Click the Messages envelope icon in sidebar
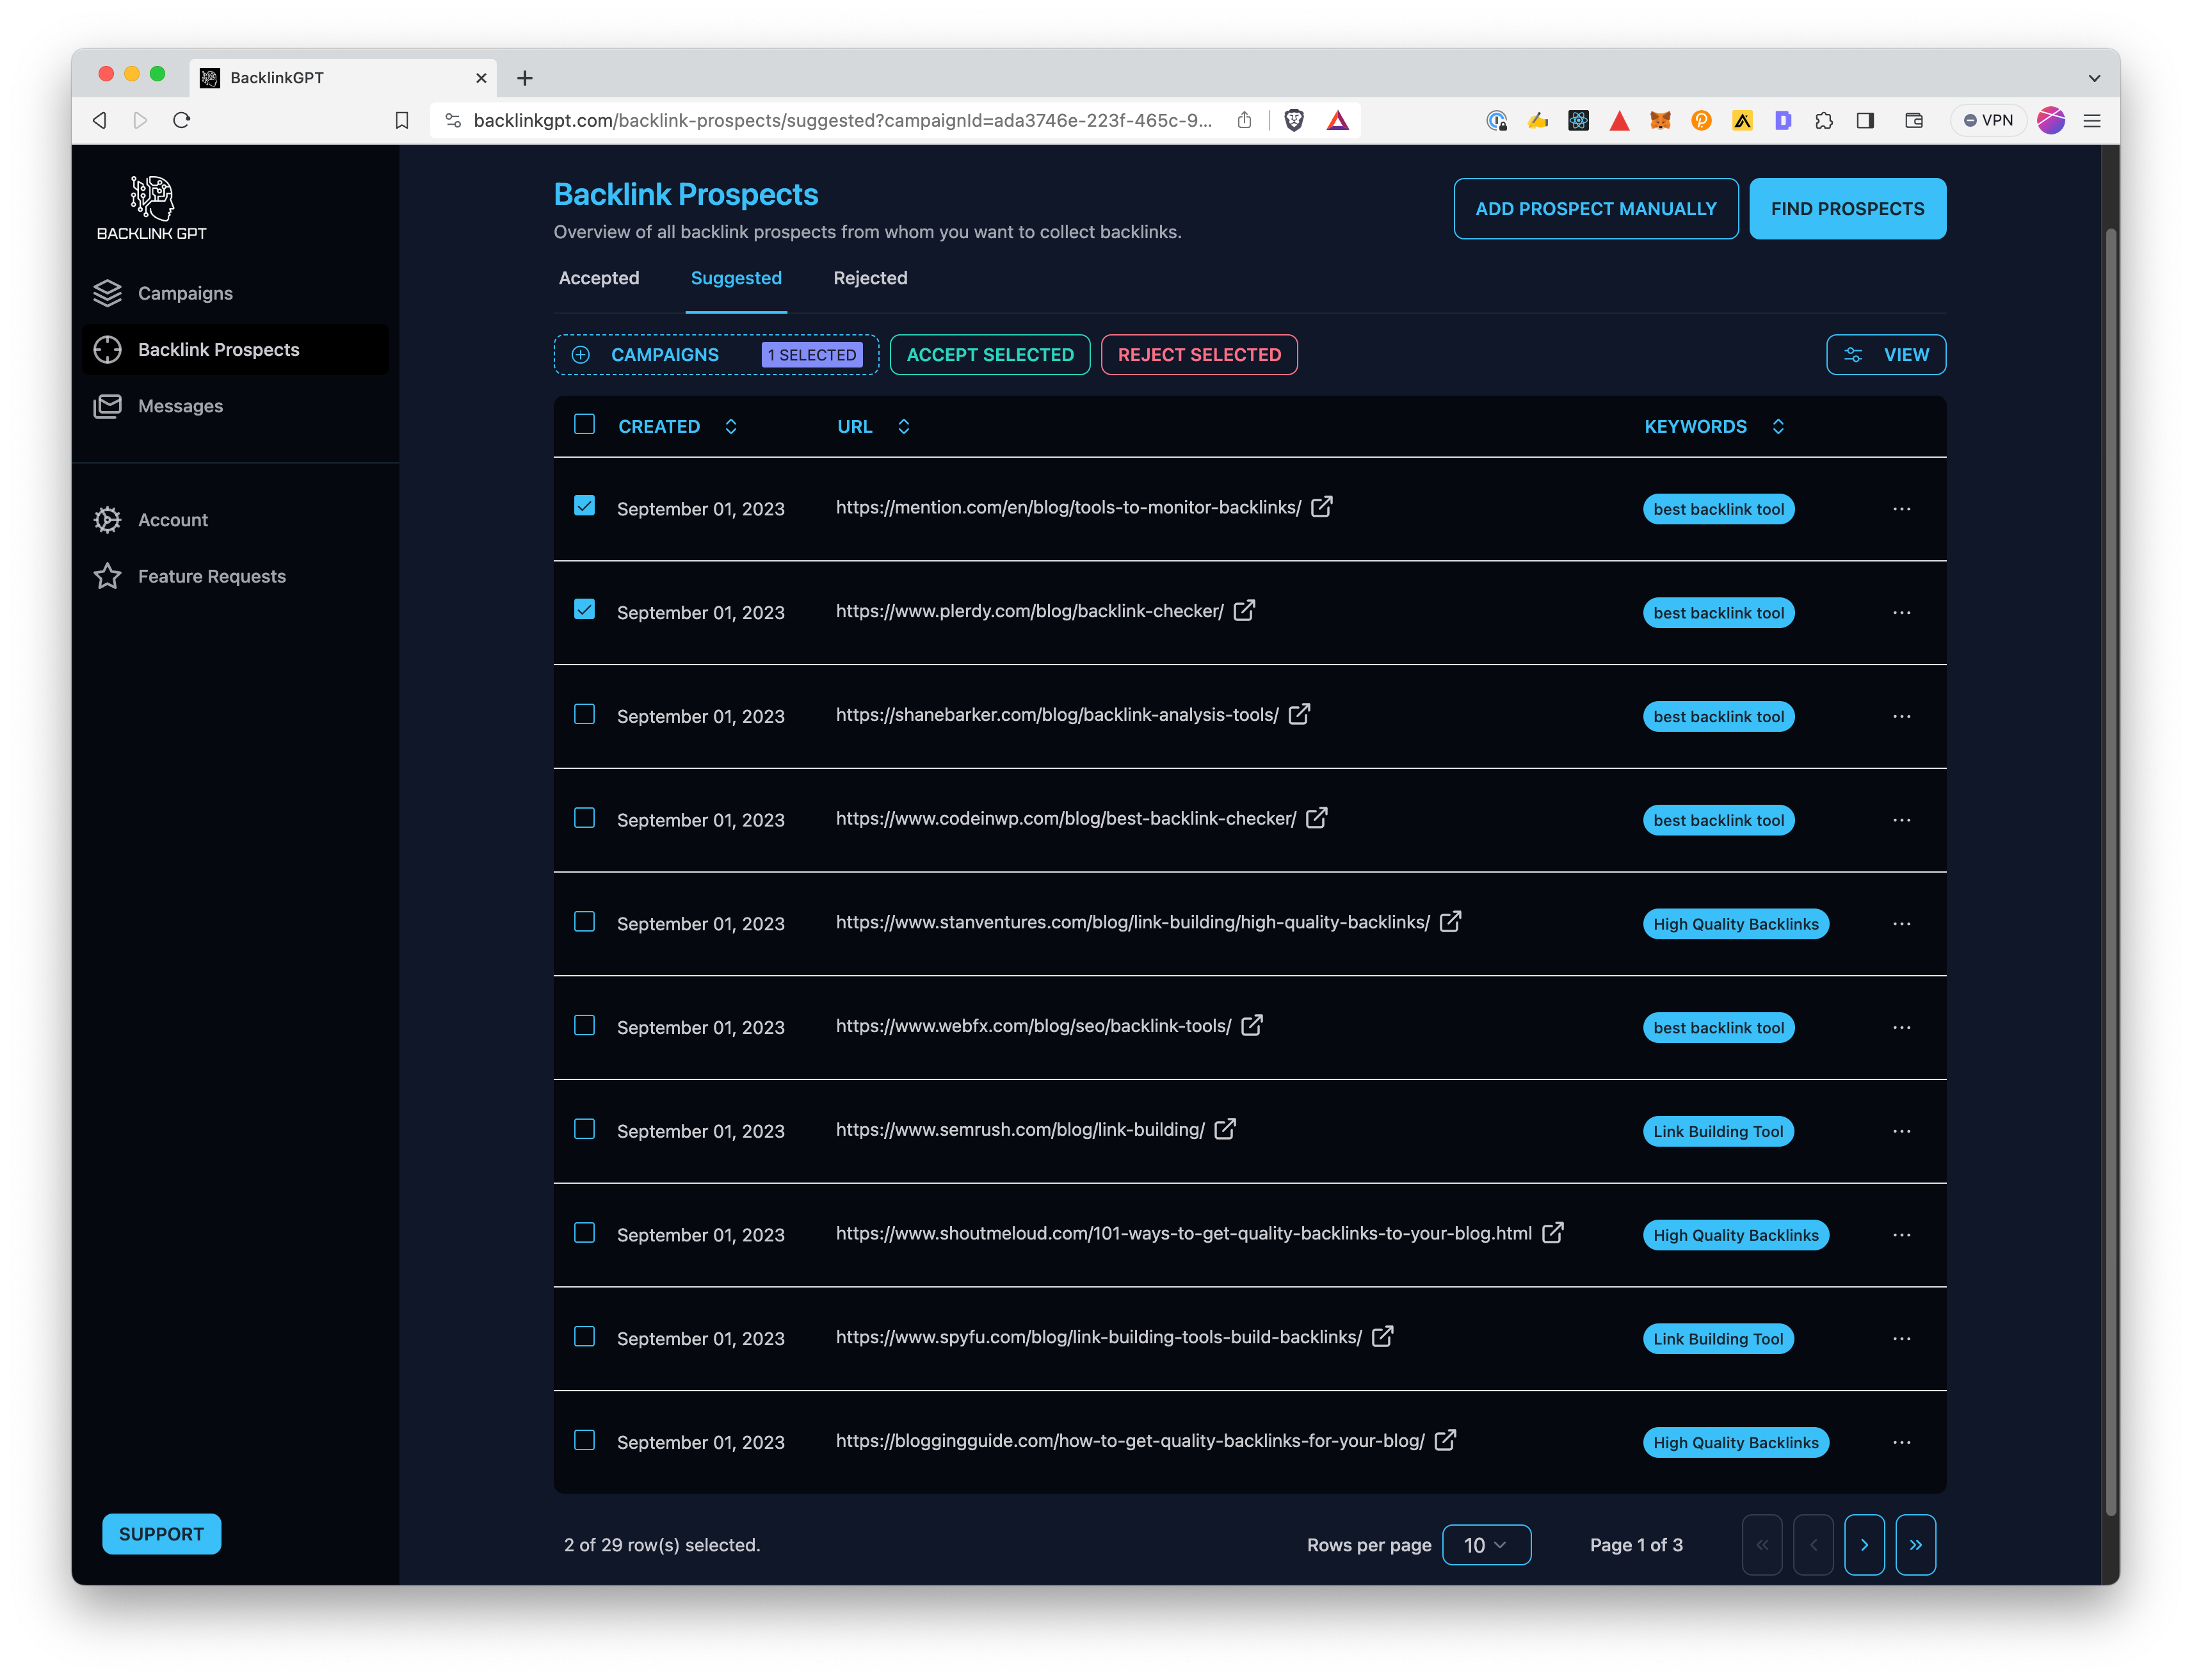 107,406
